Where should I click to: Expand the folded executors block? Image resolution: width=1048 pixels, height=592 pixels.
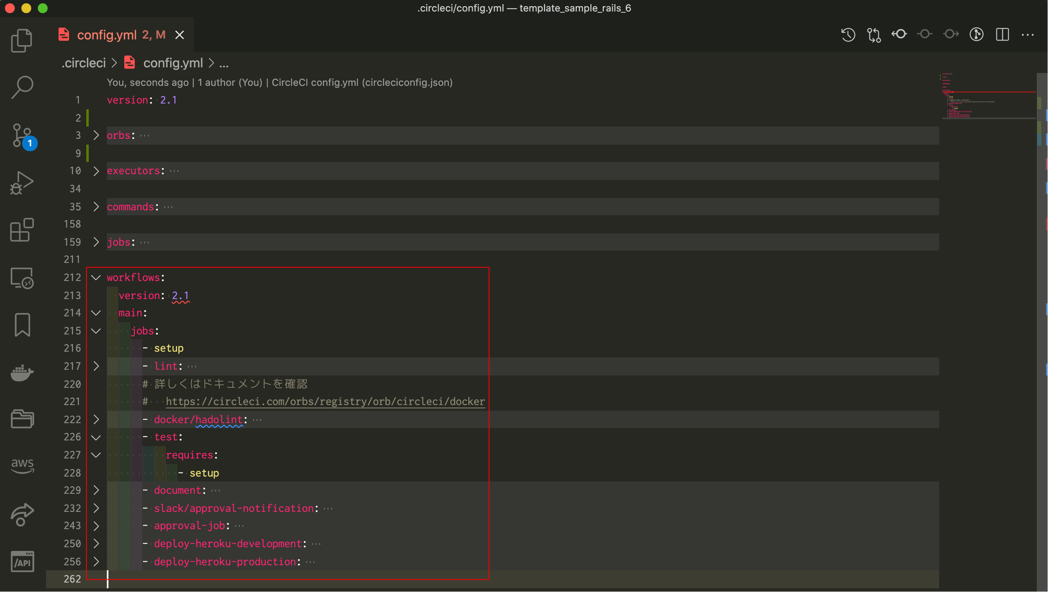[x=96, y=171]
